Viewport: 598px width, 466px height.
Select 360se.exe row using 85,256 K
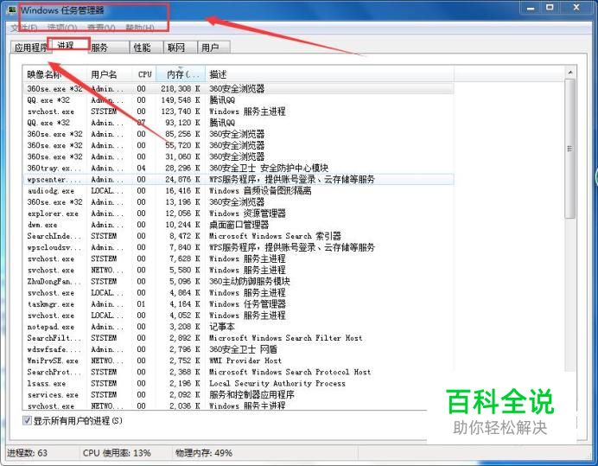(x=239, y=134)
